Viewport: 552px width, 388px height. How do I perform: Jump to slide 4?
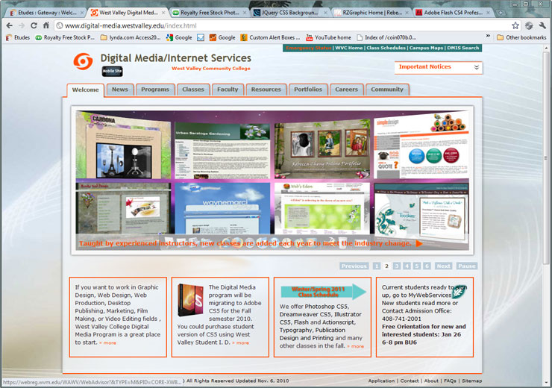(407, 266)
